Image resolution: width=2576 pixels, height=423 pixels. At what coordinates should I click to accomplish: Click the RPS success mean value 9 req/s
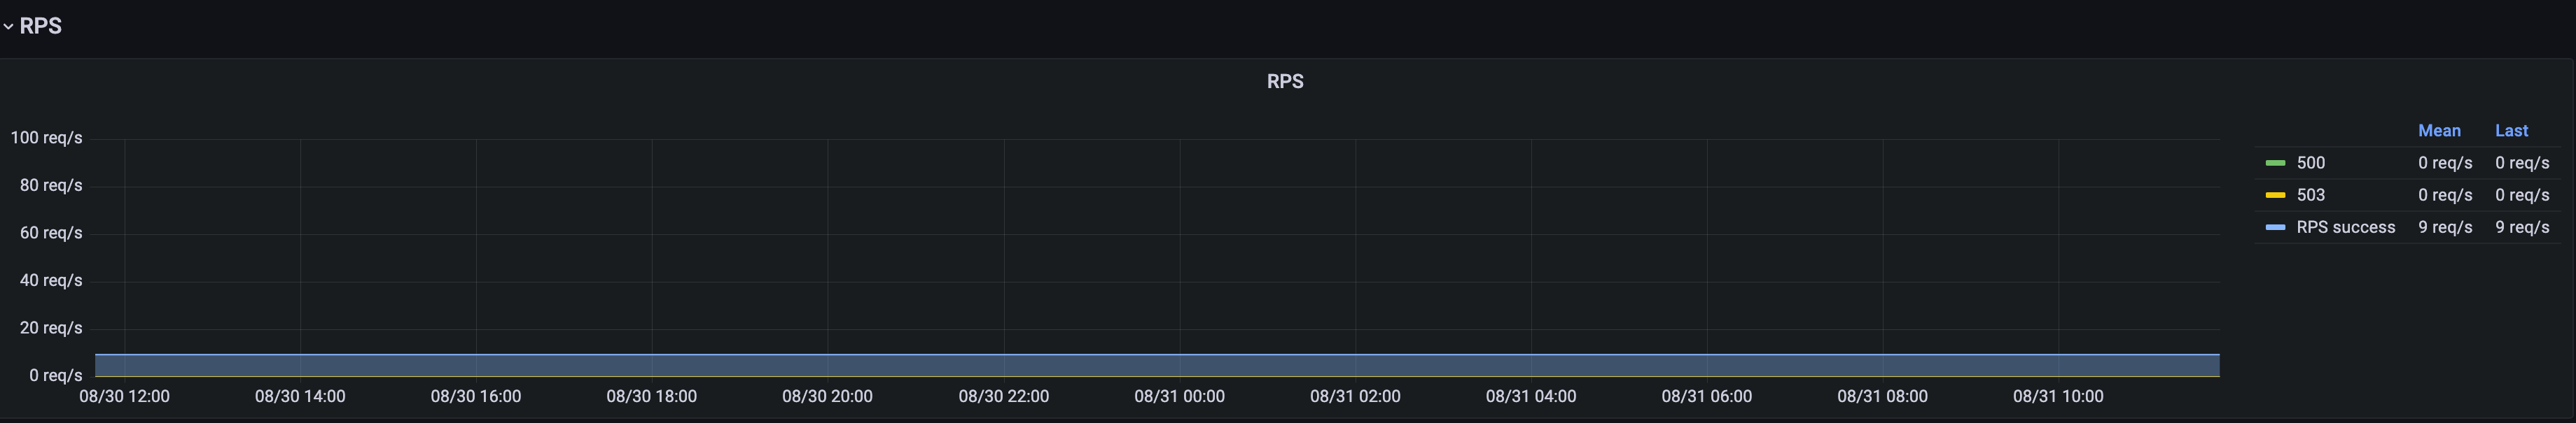[2445, 227]
